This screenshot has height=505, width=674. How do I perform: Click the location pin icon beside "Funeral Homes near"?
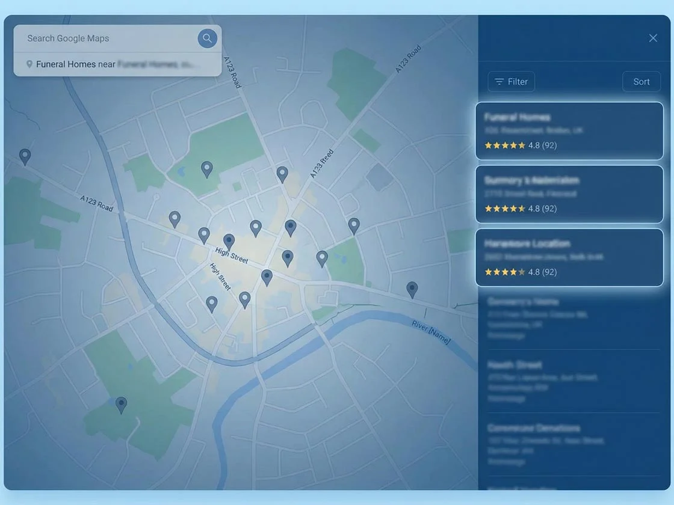(29, 64)
